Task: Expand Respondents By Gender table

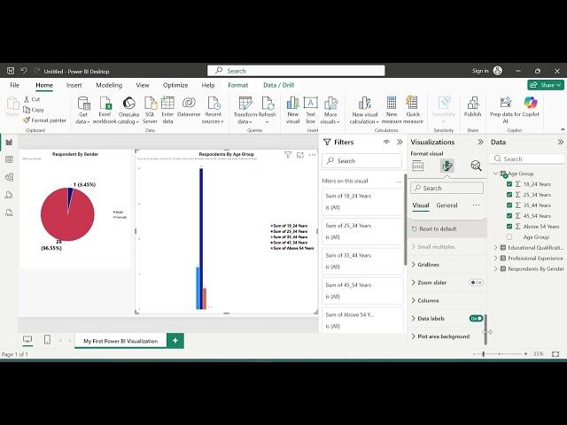Action: [495, 269]
